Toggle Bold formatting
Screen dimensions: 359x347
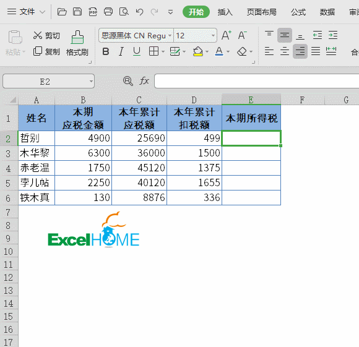[106, 51]
